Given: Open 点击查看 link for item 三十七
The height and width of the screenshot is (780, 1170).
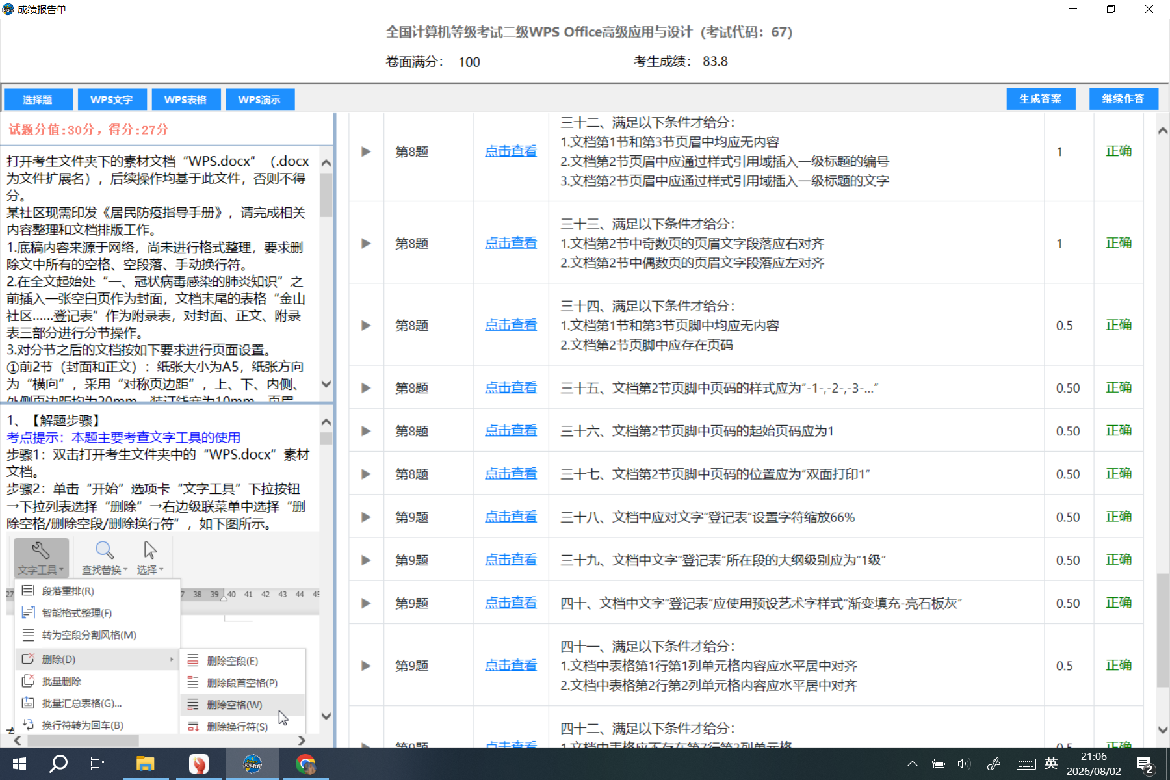Looking at the screenshot, I should (x=511, y=473).
